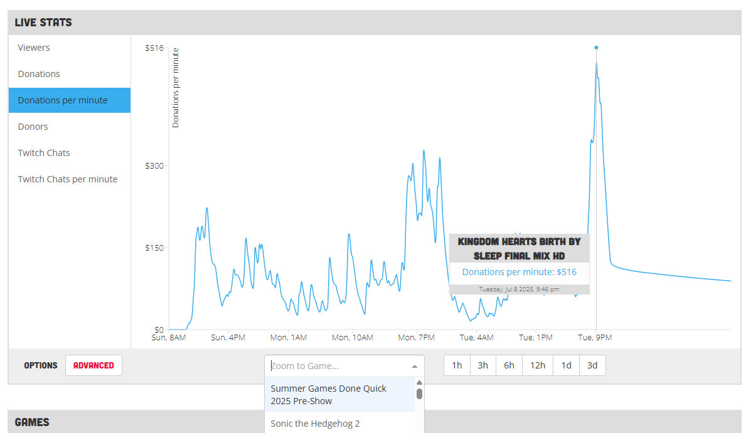Select the Viewers stat tab
The width and height of the screenshot is (746, 433).
click(x=70, y=48)
